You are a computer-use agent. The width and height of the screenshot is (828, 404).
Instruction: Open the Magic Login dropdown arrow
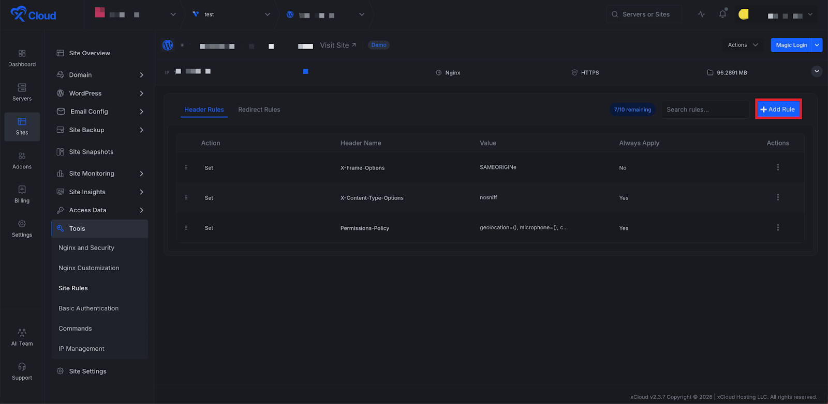click(x=817, y=45)
